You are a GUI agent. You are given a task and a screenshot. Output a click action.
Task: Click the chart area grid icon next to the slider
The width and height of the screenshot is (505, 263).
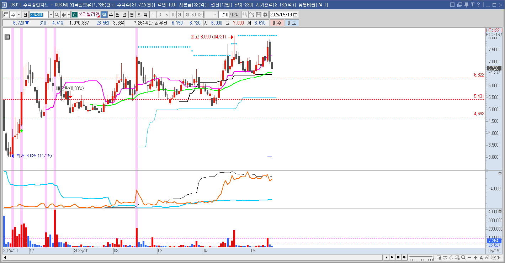tap(439, 257)
